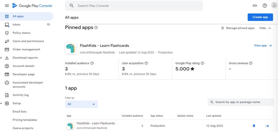Image resolution: width=278 pixels, height=132 pixels.
Task: Open the Inbox menu item
Action: [27, 25]
